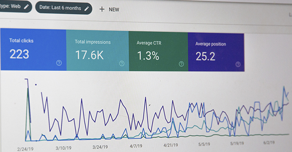Image resolution: width=292 pixels, height=152 pixels.
Task: Open the search type Web filter chip
Action: pyautogui.click(x=16, y=6)
